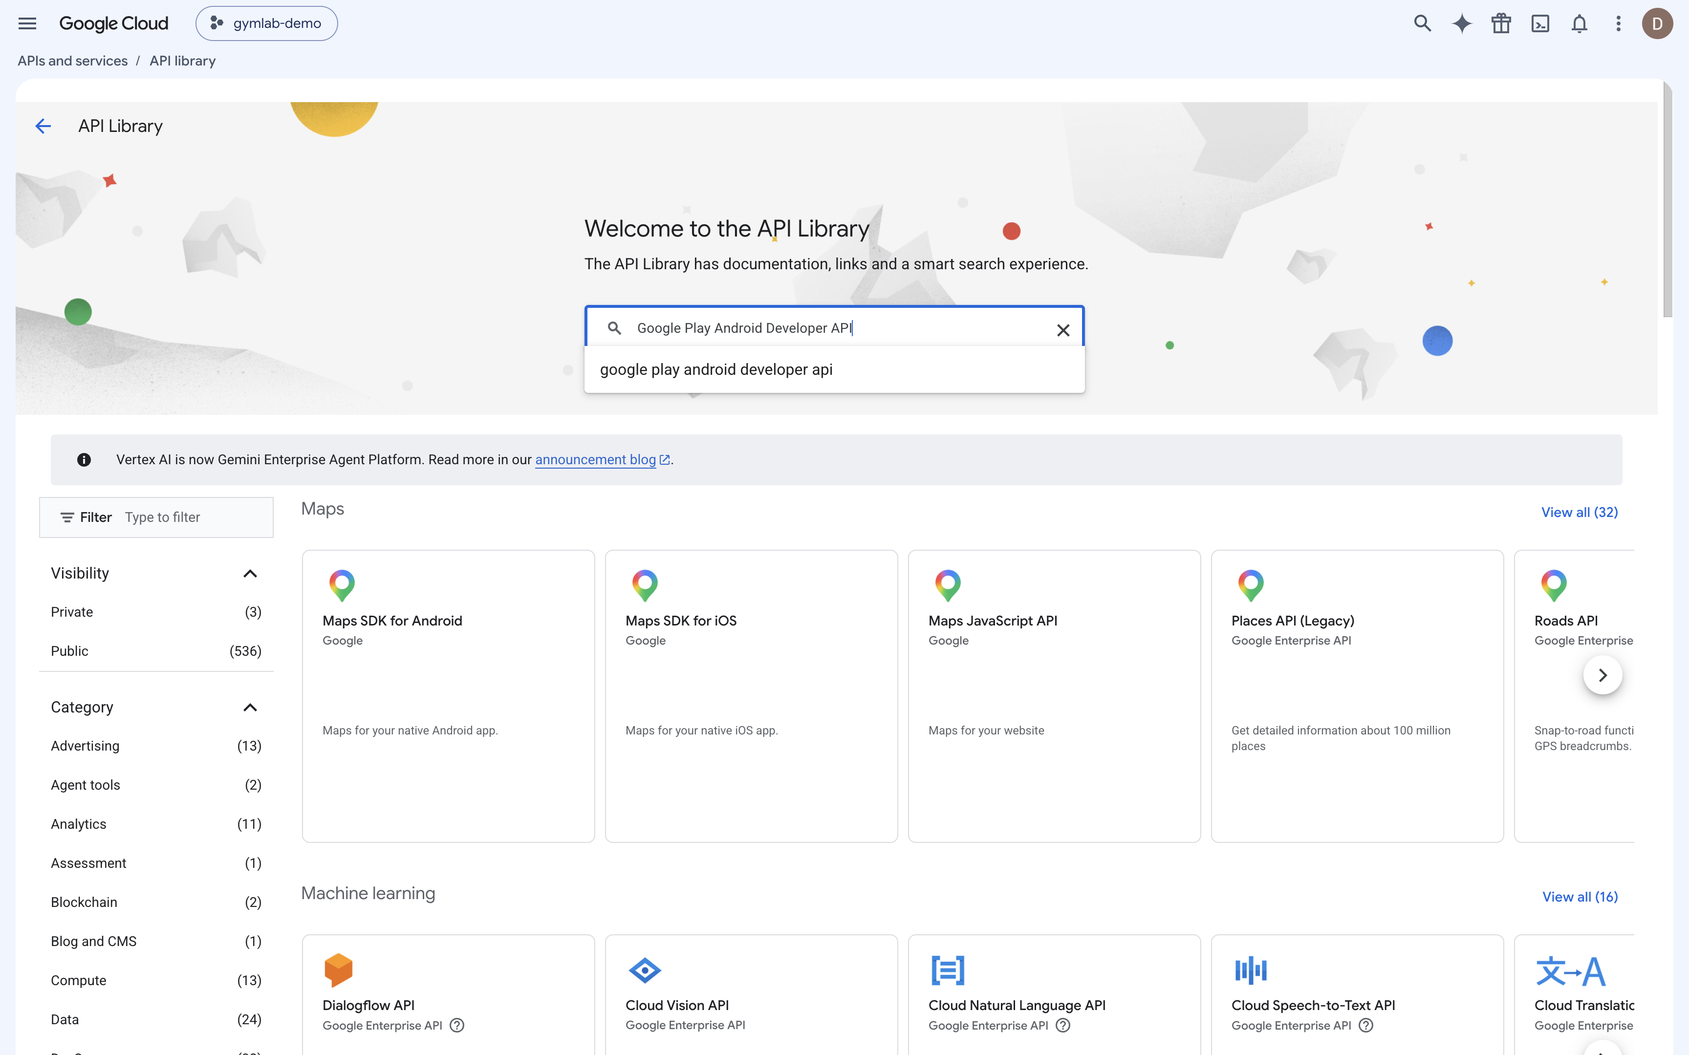
Task: Open the announcement blog link
Action: point(602,459)
